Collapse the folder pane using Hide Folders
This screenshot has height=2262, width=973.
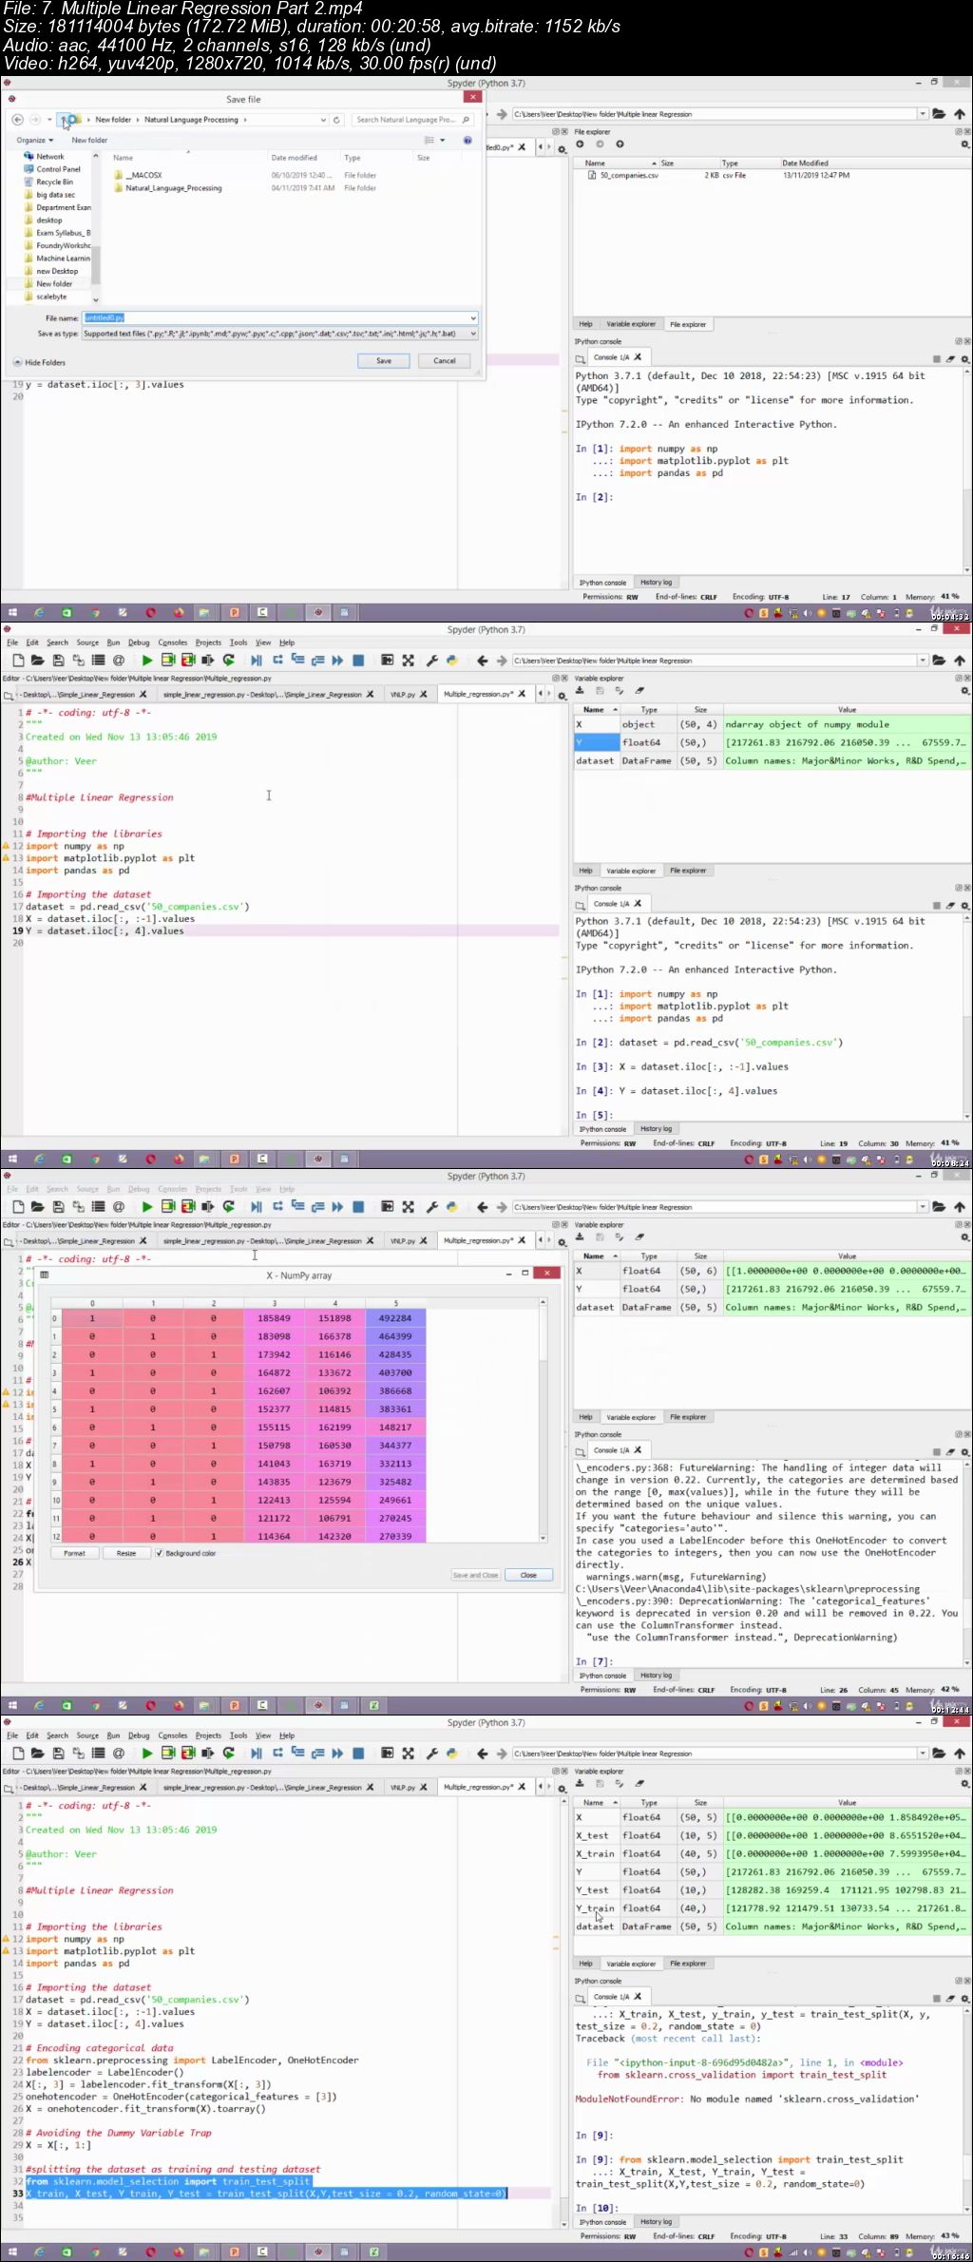tap(40, 362)
